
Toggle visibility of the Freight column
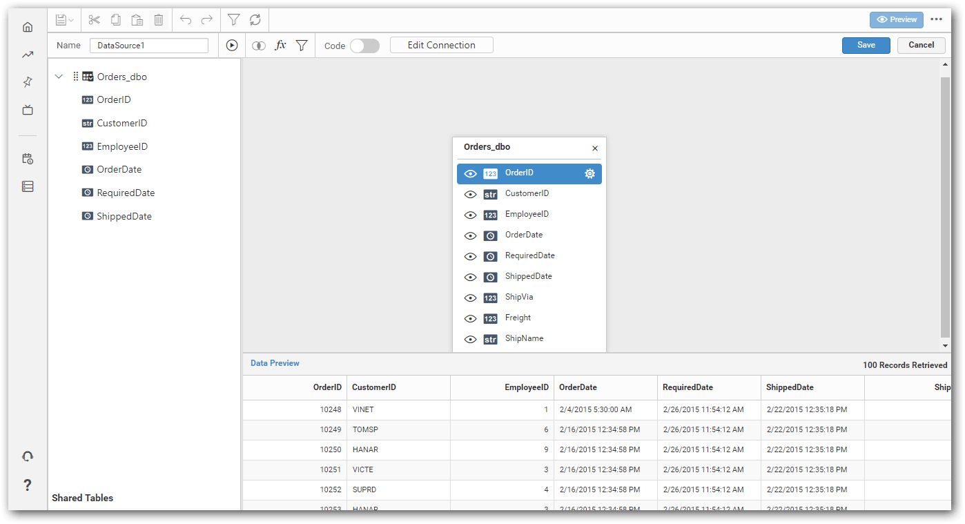(470, 319)
